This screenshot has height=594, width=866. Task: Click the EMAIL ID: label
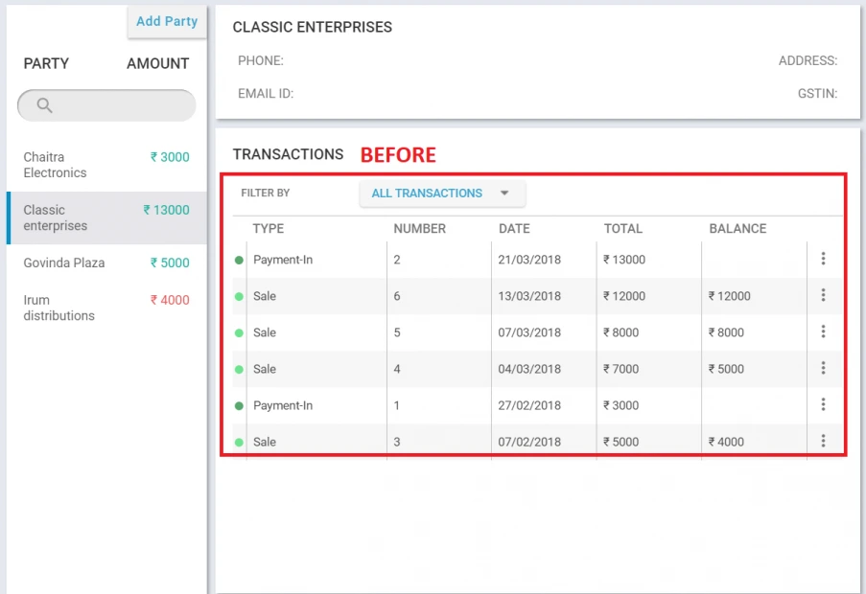point(266,94)
